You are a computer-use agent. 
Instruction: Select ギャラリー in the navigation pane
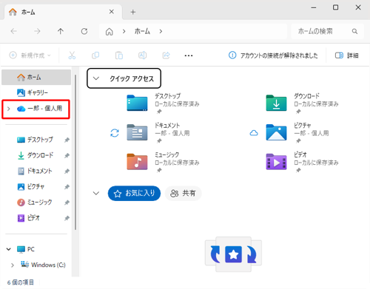point(36,92)
